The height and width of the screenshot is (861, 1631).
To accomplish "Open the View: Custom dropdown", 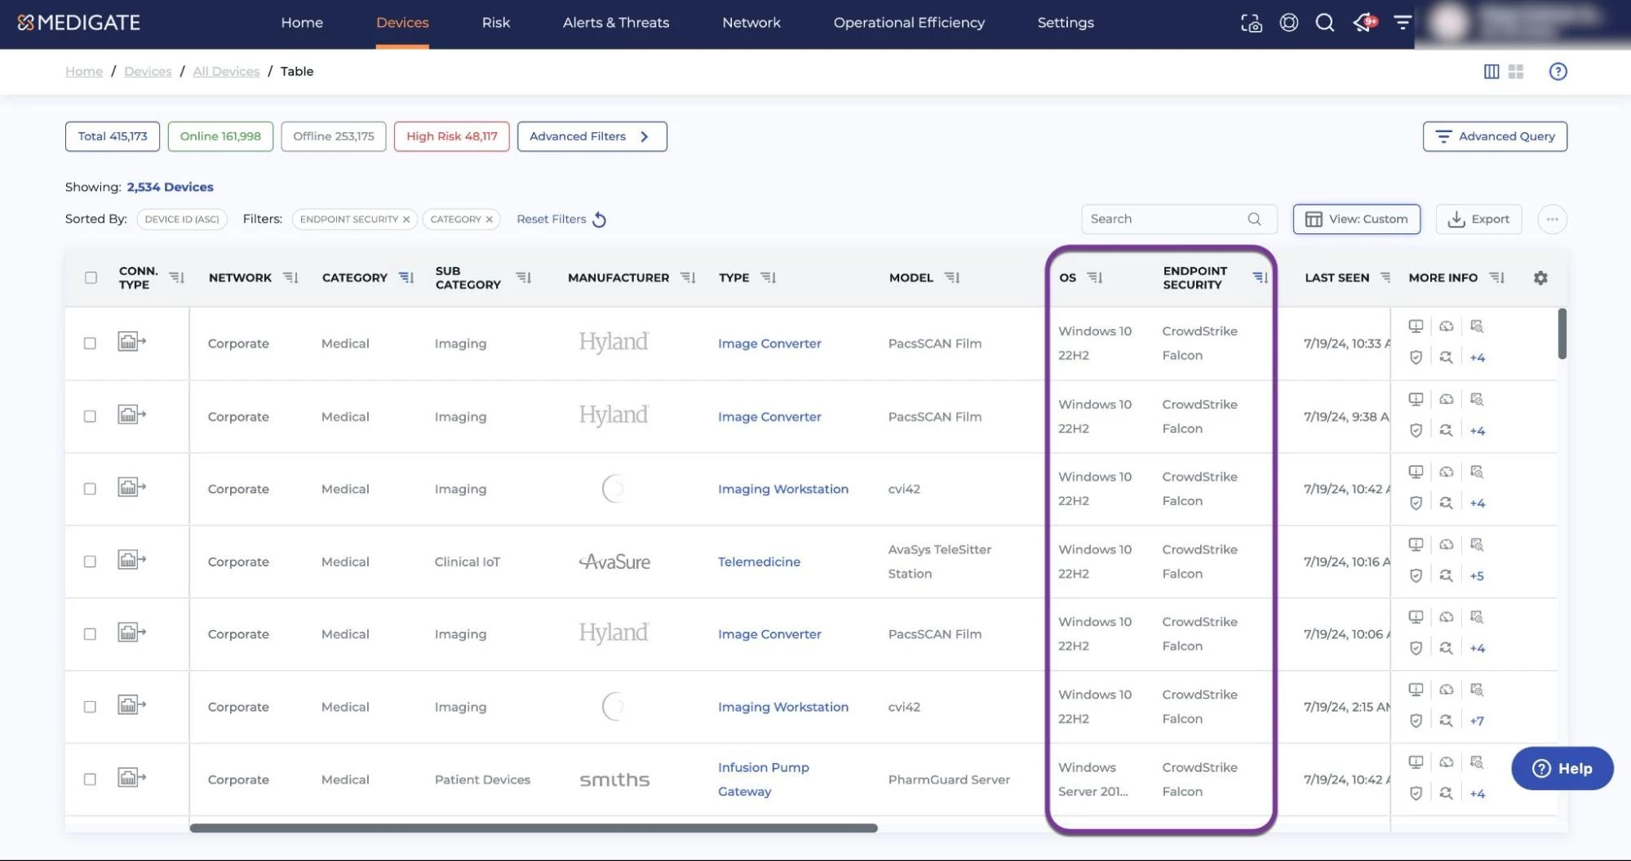I will point(1356,220).
